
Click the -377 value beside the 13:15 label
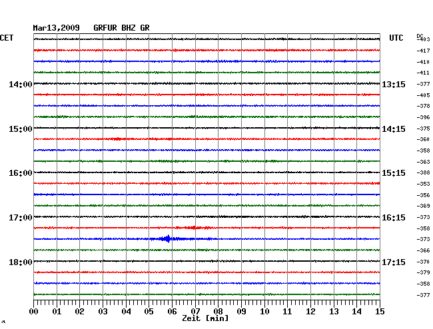(x=423, y=84)
